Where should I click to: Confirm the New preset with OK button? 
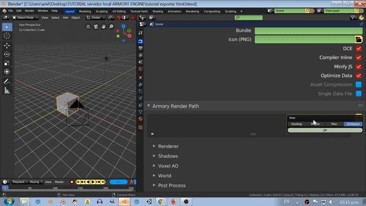tap(325, 130)
